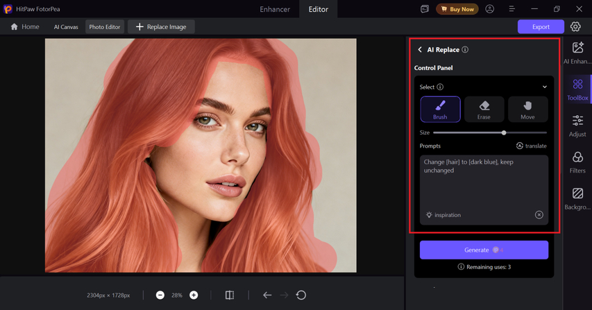This screenshot has width=592, height=310.
Task: Click the Remaining uses: 3 text
Action: pyautogui.click(x=489, y=267)
